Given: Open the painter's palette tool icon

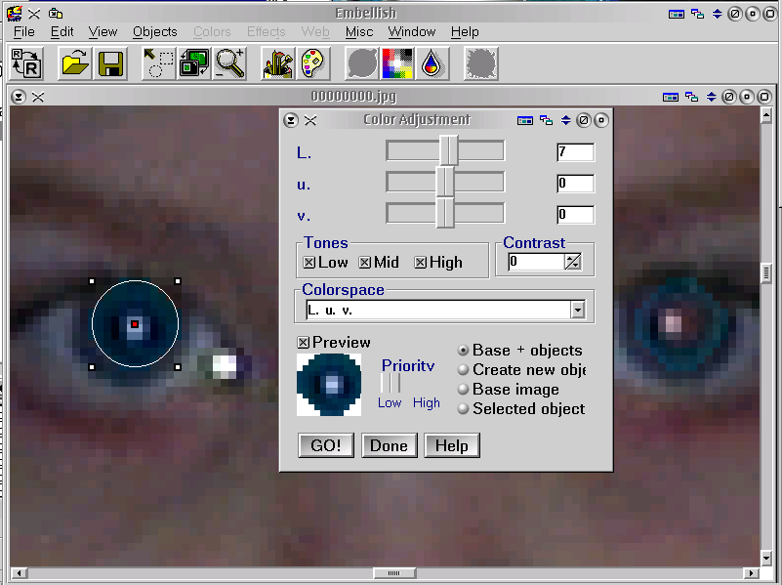Looking at the screenshot, I should 312,63.
